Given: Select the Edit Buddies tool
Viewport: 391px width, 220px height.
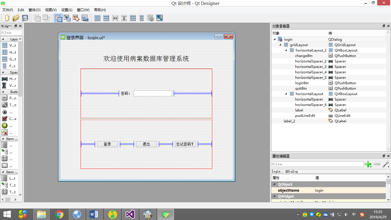Looking at the screenshot, I should point(76,18).
